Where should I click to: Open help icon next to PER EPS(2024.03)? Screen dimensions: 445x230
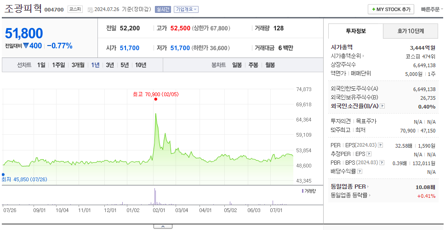coord(380,145)
